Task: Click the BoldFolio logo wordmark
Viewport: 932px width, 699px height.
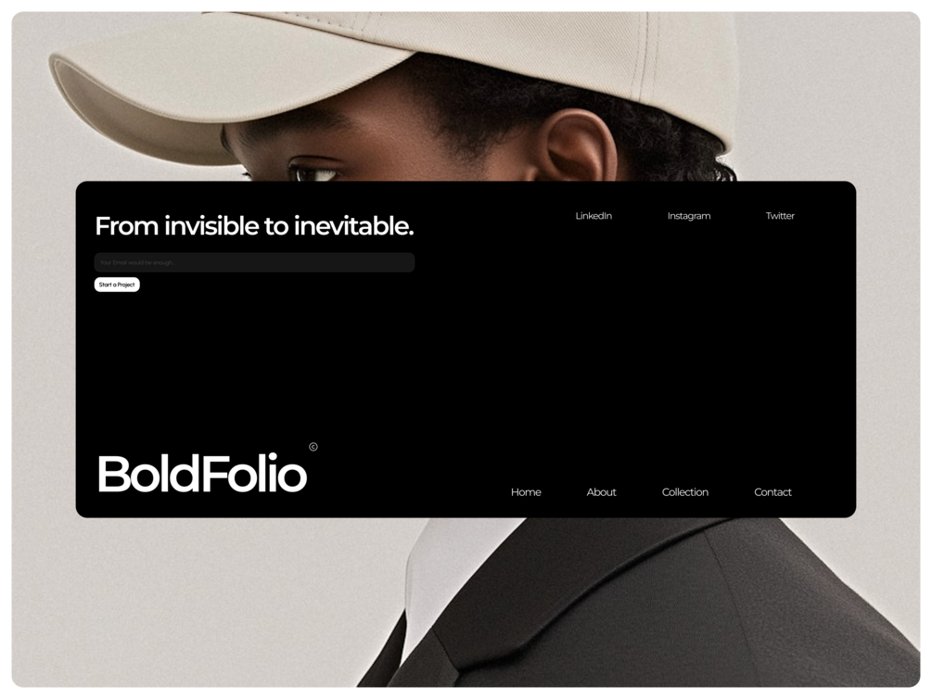Action: click(203, 474)
